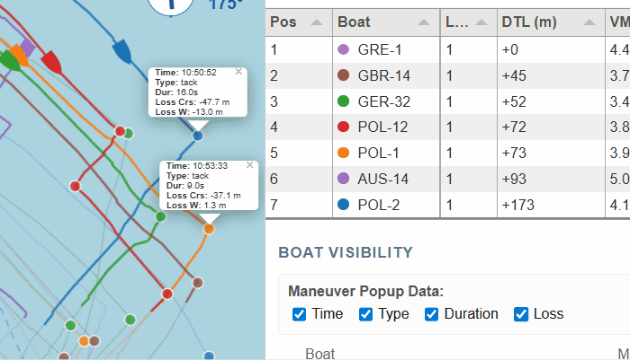Click the POL-2 boat entry in table
This screenshot has width=630, height=360.
[382, 205]
